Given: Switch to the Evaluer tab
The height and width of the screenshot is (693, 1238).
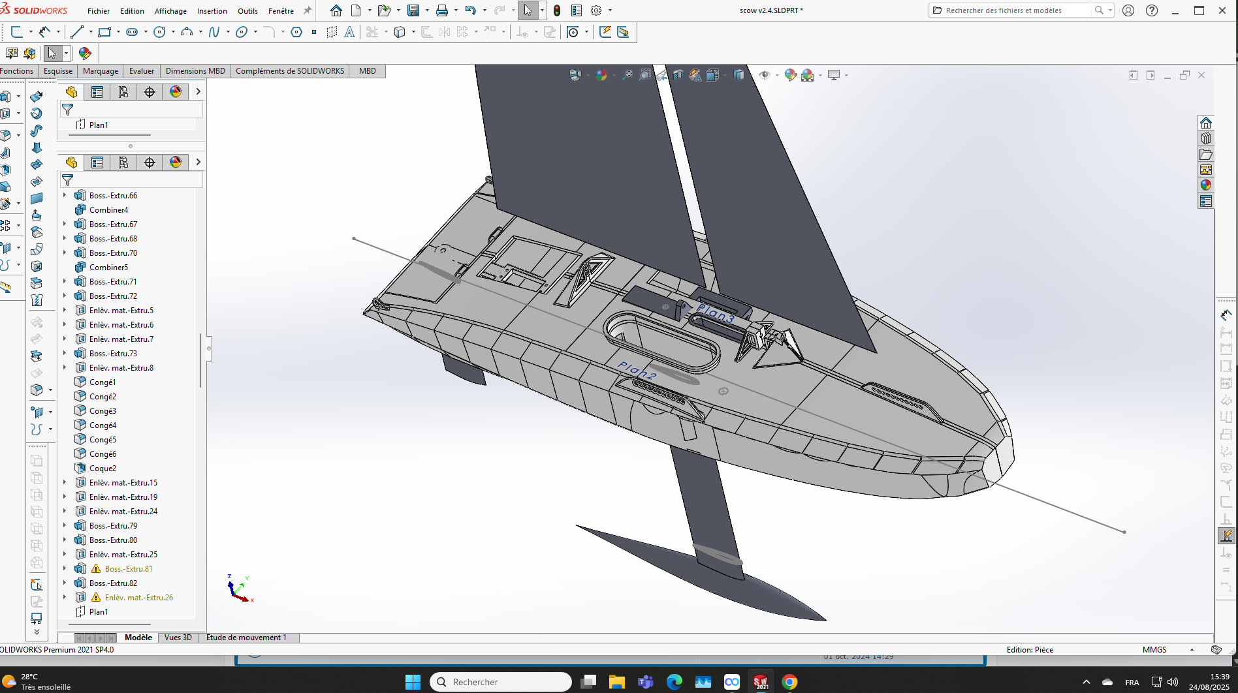Looking at the screenshot, I should click(x=142, y=71).
